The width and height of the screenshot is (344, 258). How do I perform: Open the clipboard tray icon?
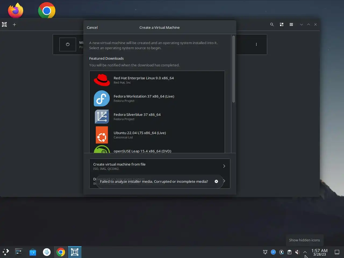[289, 252]
